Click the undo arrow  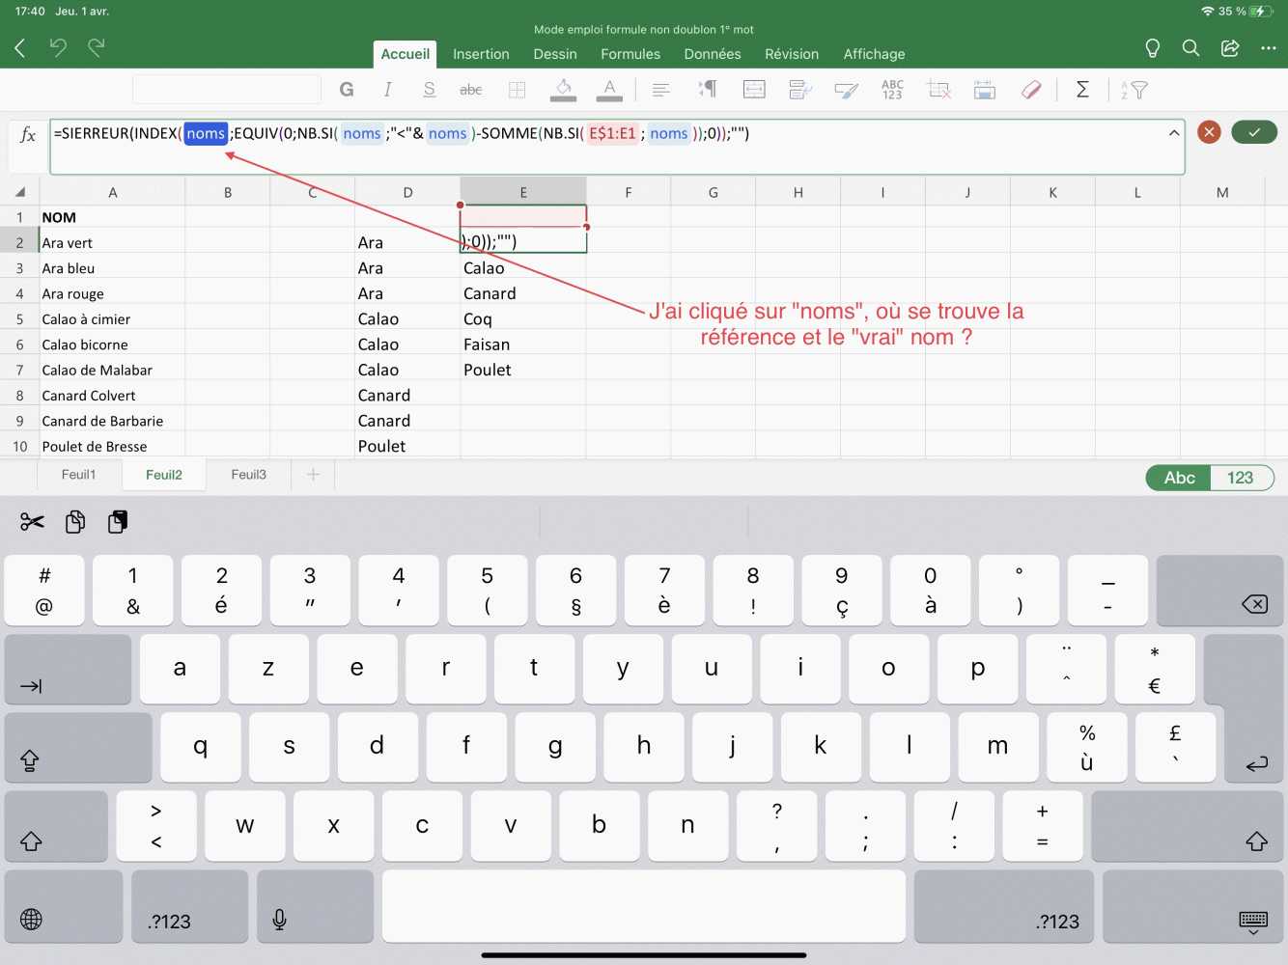pyautogui.click(x=58, y=47)
